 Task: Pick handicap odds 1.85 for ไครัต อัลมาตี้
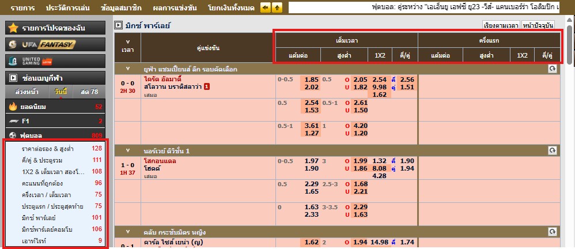coord(311,79)
